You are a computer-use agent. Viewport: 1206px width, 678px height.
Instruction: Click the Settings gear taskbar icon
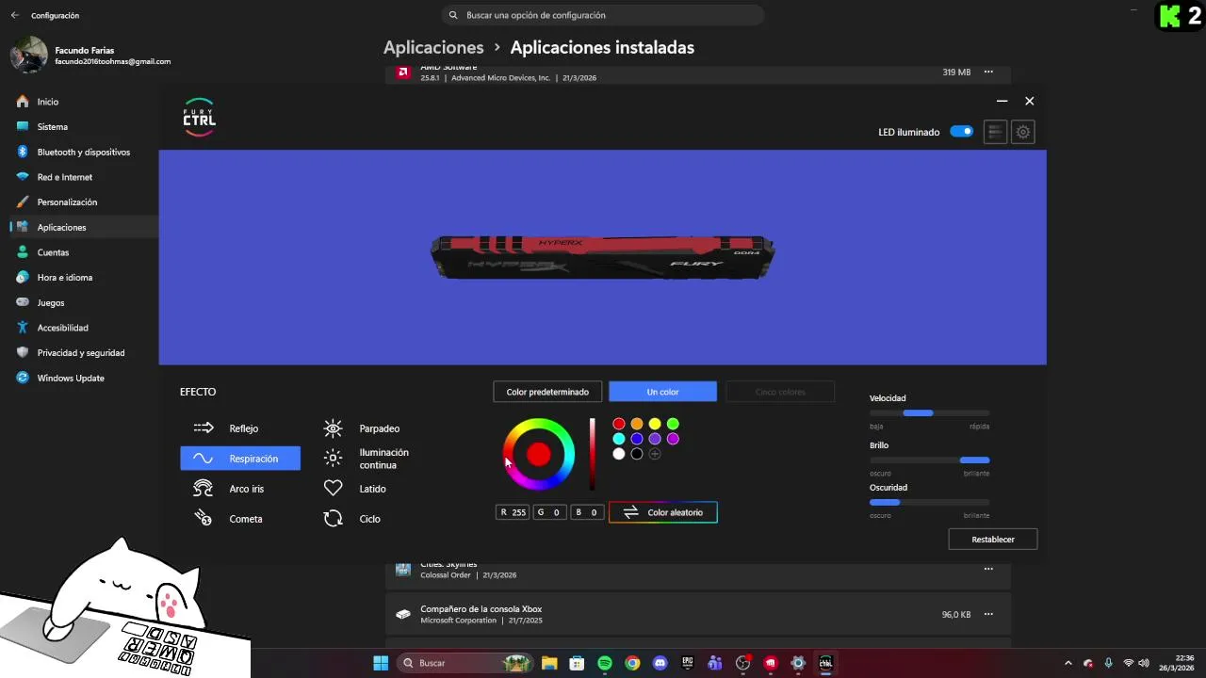click(798, 663)
